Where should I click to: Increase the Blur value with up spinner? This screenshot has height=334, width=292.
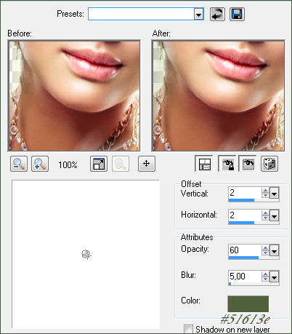[265, 274]
